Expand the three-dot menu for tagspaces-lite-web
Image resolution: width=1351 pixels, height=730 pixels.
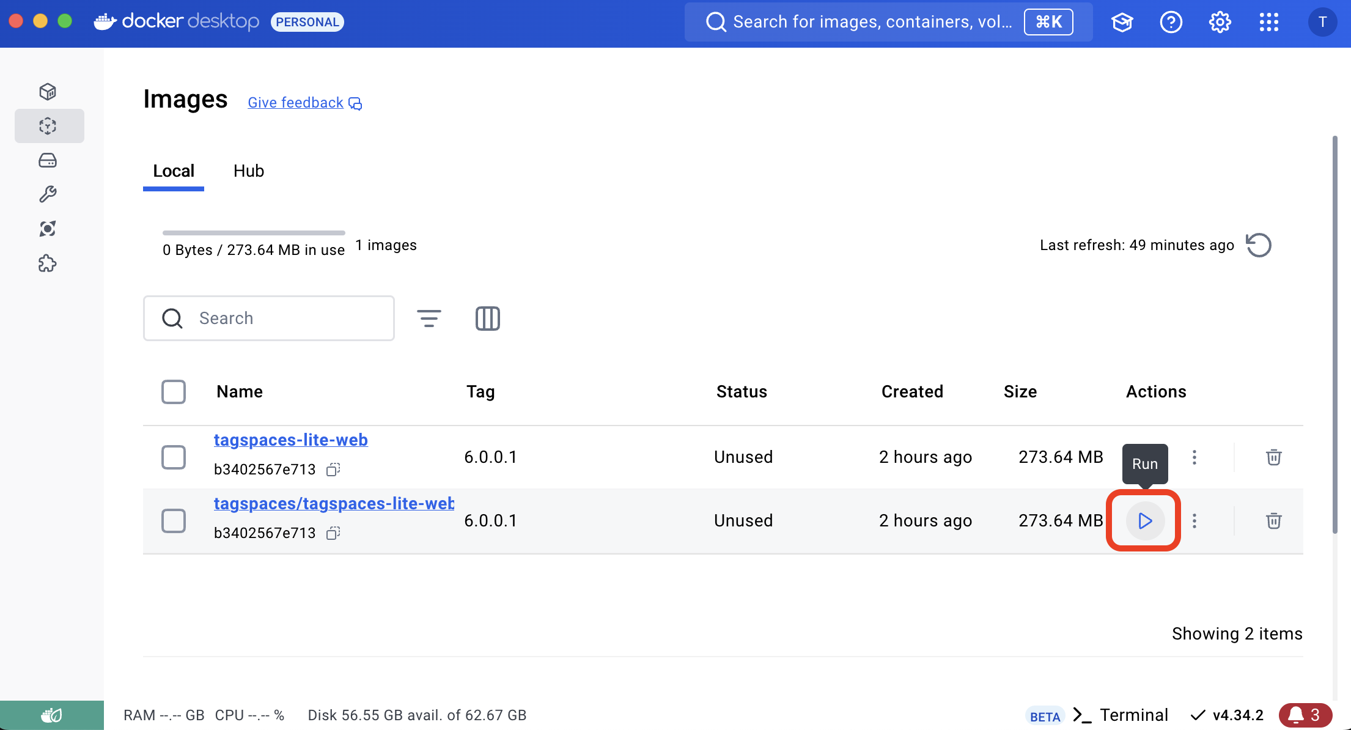(1194, 457)
